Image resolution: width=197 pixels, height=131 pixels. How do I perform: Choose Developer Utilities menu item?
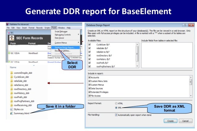click(62, 51)
